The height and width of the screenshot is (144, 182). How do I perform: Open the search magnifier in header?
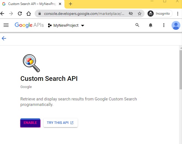(137, 25)
